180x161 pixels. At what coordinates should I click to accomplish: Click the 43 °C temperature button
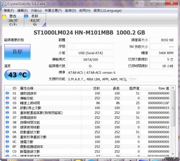17,75
